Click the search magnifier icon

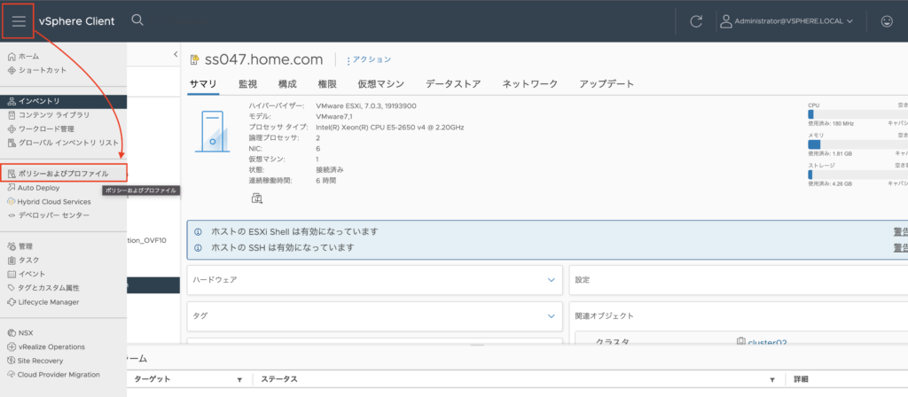[x=137, y=20]
